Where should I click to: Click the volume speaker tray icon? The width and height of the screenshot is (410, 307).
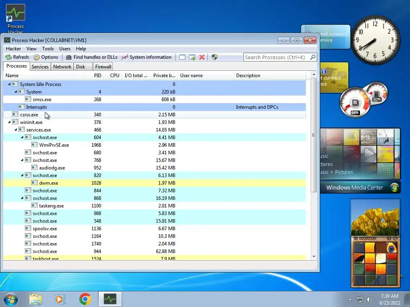click(370, 299)
